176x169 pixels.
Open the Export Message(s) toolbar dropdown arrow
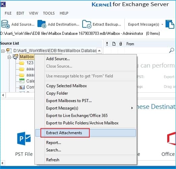[162, 24]
